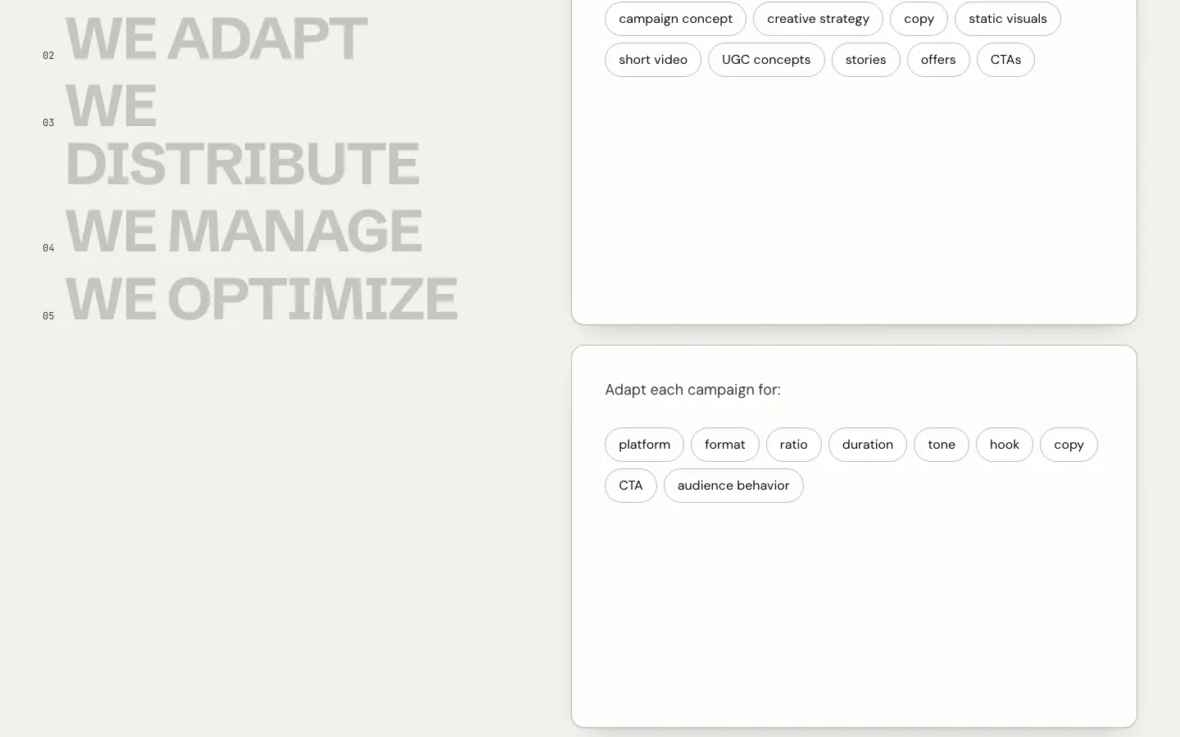This screenshot has height=737, width=1180.
Task: Select the "offers" tag
Action: (x=938, y=60)
